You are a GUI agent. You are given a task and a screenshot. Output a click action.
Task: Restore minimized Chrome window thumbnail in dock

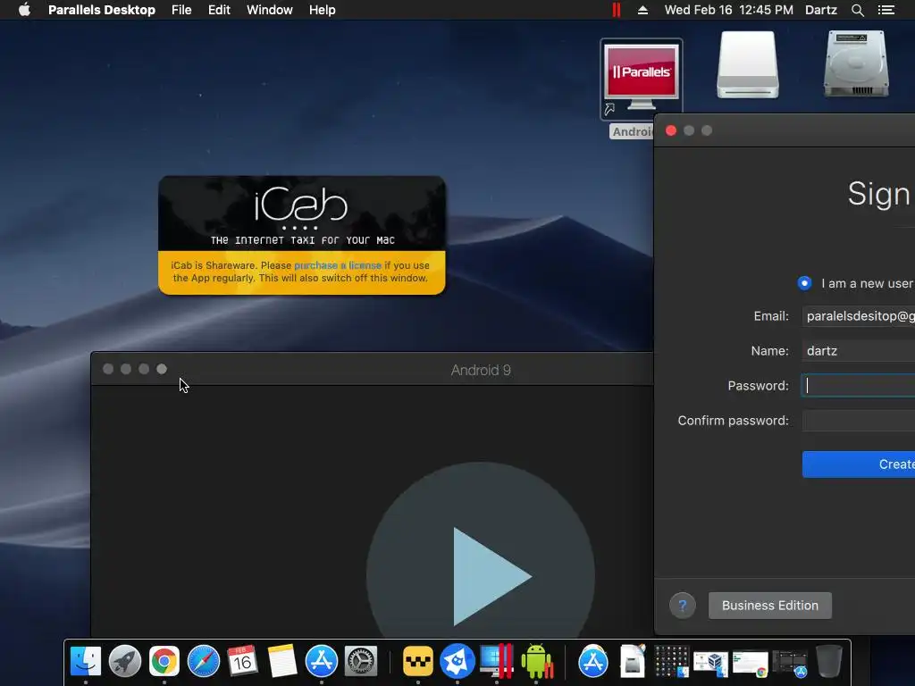[750, 664]
